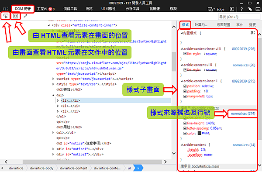This screenshot has width=262, height=172.
Task: Click the horizontal scrollbar right arrow
Action: (x=165, y=162)
